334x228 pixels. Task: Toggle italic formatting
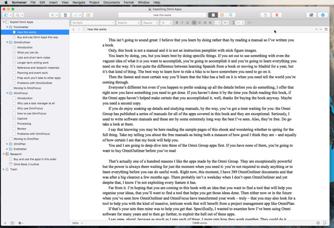click(182, 23)
